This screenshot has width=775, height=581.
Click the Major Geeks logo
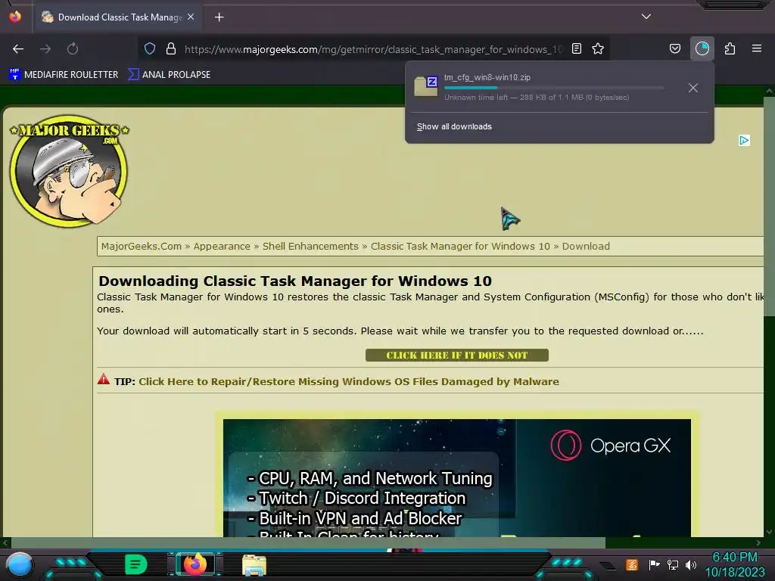(69, 171)
